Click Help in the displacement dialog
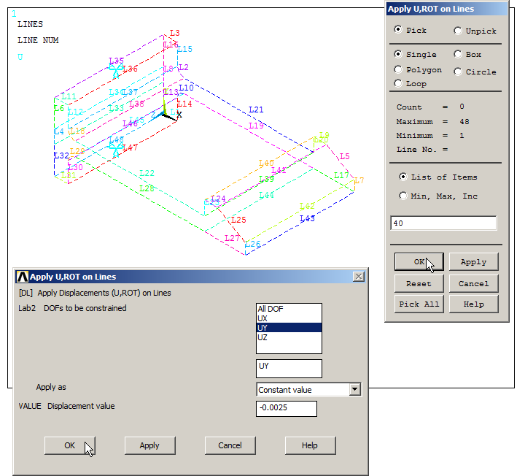The height and width of the screenshot is (476, 525). click(310, 445)
